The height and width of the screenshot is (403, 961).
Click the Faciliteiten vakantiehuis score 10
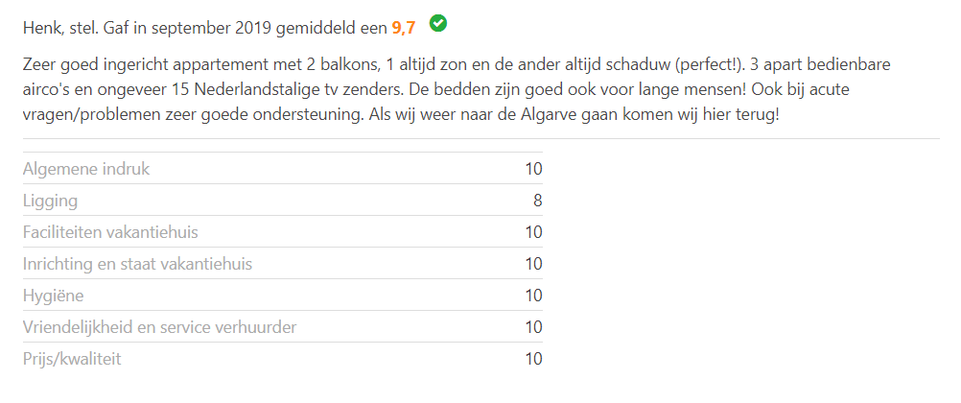(x=533, y=232)
